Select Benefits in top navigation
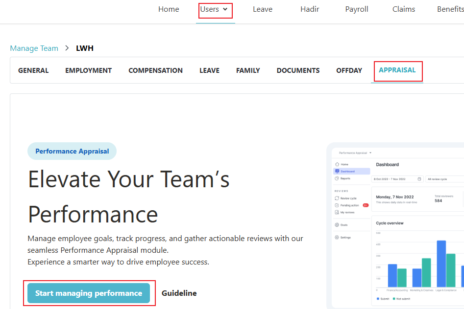464x309 pixels. 450,9
